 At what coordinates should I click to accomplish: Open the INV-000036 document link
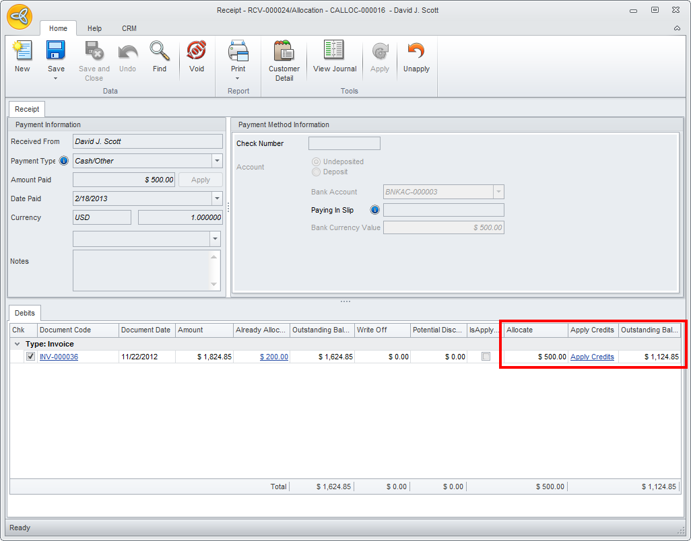tap(59, 357)
